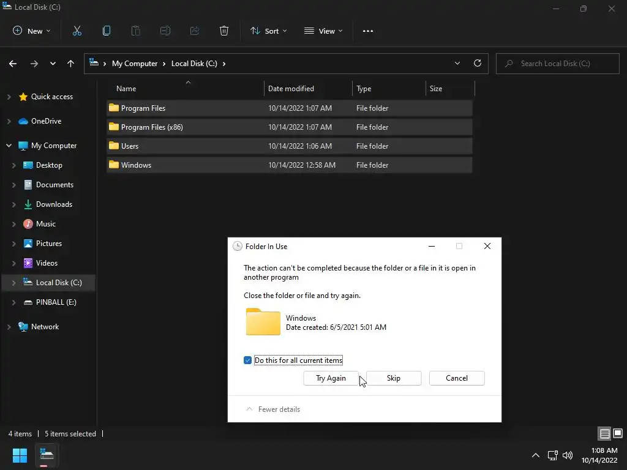Click the File Explorer taskbar icon
This screenshot has width=627, height=470.
(47, 455)
